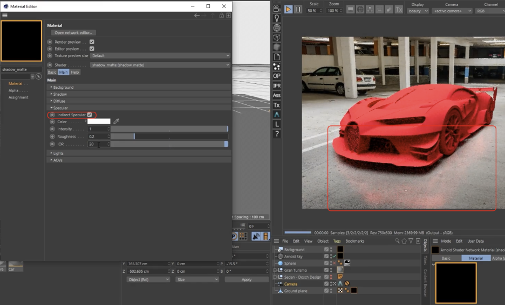The height and width of the screenshot is (305, 505).
Task: Uncheck the Indirect Specular checkbox
Action: click(90, 115)
